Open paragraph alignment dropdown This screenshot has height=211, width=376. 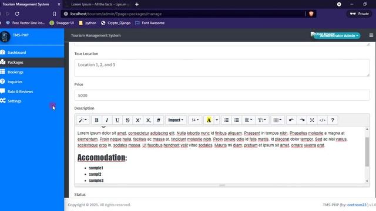248,120
